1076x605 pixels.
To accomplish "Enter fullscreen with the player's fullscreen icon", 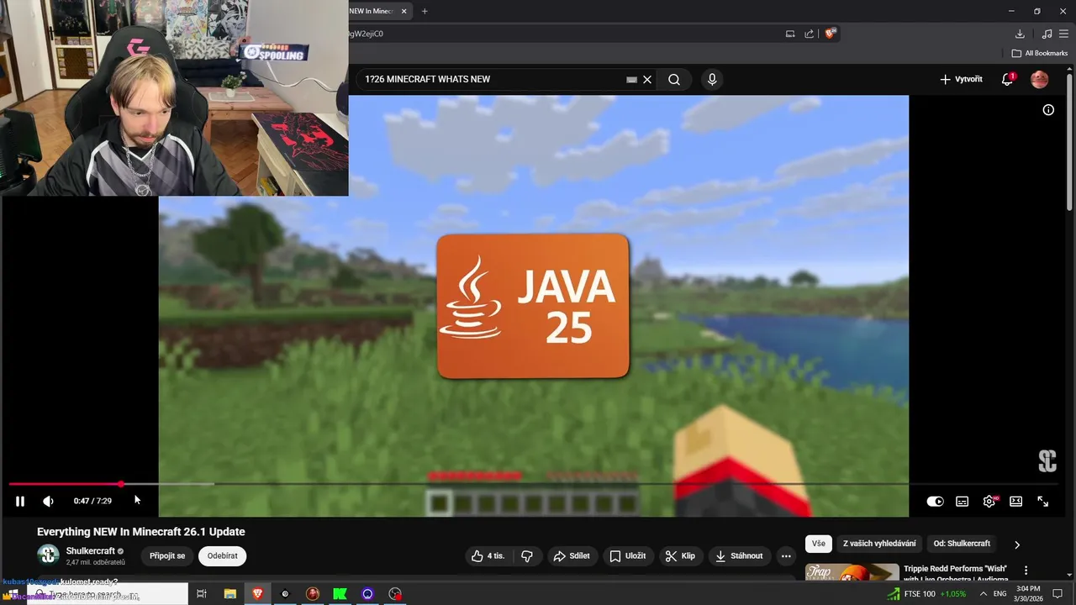I will pos(1042,501).
